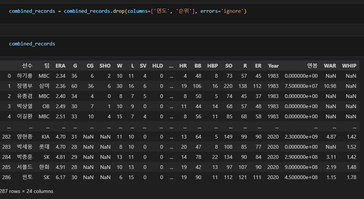Click the SV column header
The width and height of the screenshot is (364, 199).
pos(143,66)
